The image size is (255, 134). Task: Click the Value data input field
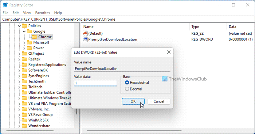[95, 83]
